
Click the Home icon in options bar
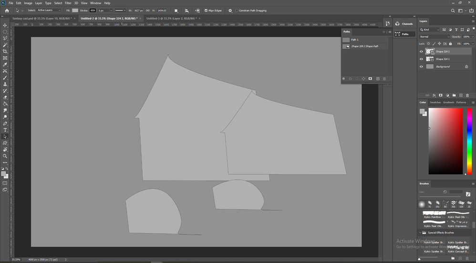(7, 10)
